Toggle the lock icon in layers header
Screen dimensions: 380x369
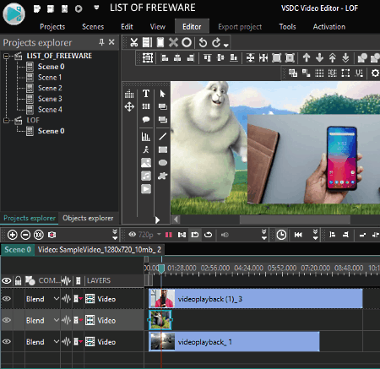(19, 280)
